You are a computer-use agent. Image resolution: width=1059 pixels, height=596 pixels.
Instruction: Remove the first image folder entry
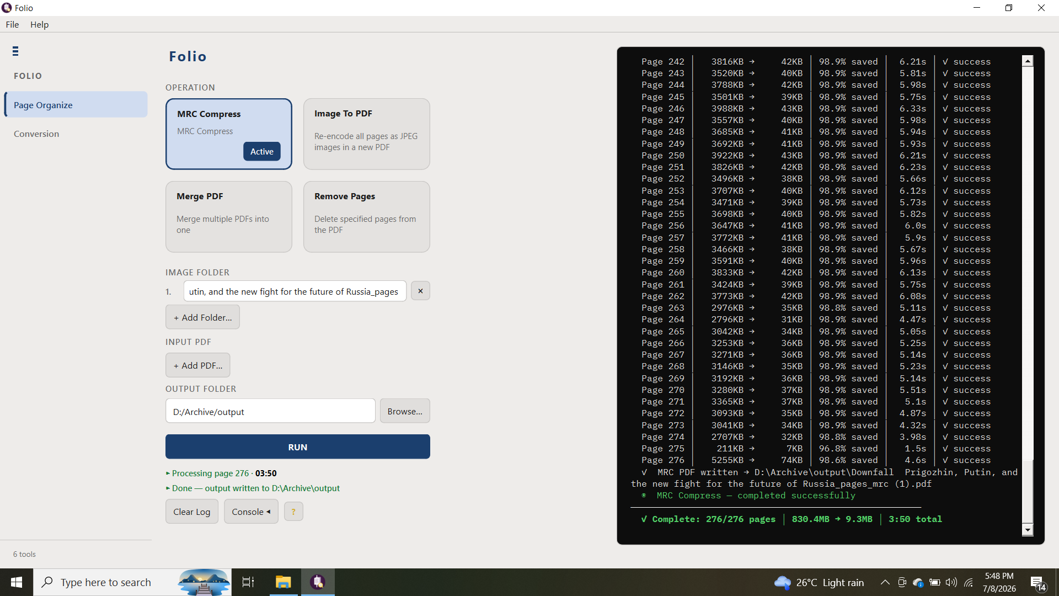(x=420, y=291)
